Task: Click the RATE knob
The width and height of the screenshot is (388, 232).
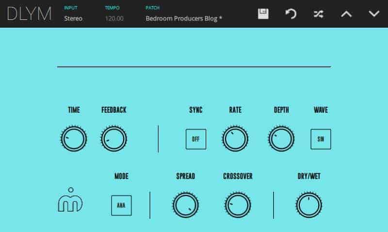Action: point(235,139)
